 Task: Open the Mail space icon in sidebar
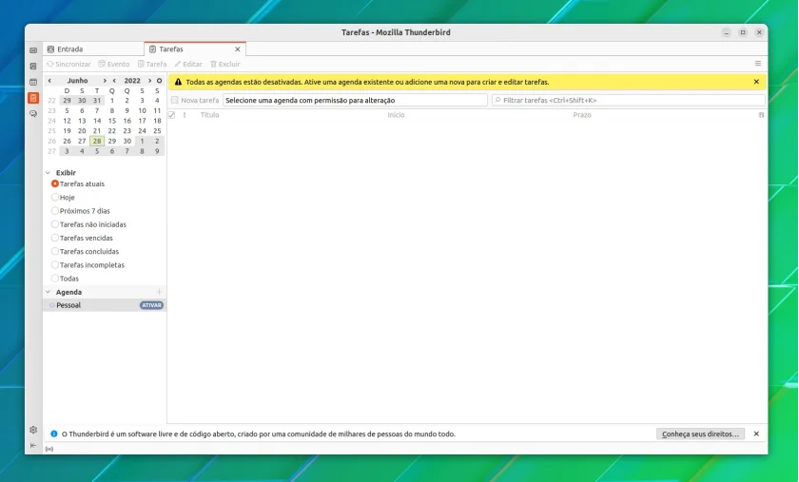tap(33, 50)
